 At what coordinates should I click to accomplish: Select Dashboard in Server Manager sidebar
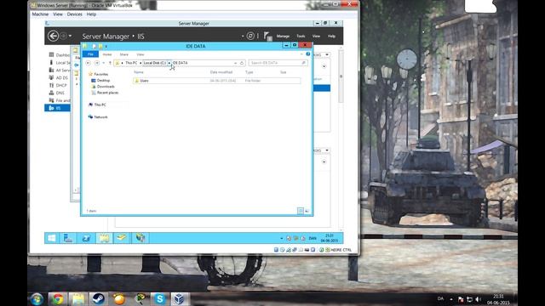[59, 54]
